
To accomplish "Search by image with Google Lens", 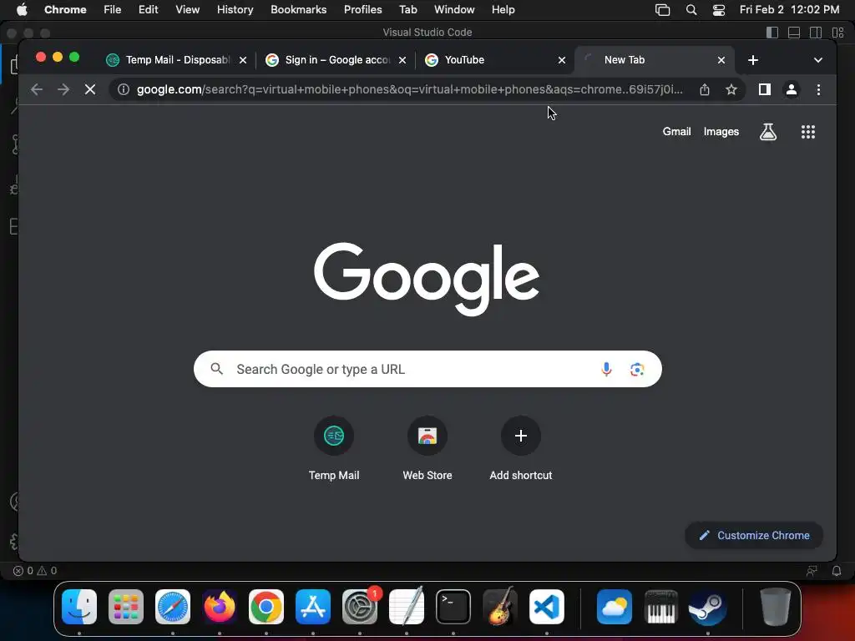I will [x=637, y=369].
